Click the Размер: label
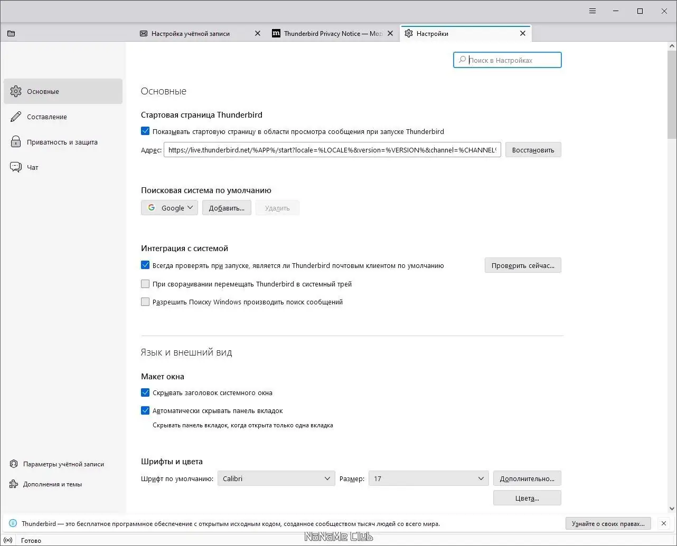 point(352,478)
